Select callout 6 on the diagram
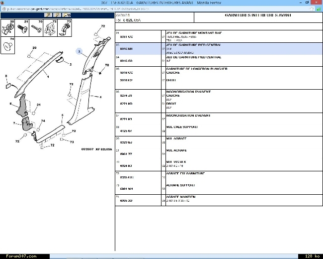323x259 pixels. pyautogui.click(x=10, y=104)
